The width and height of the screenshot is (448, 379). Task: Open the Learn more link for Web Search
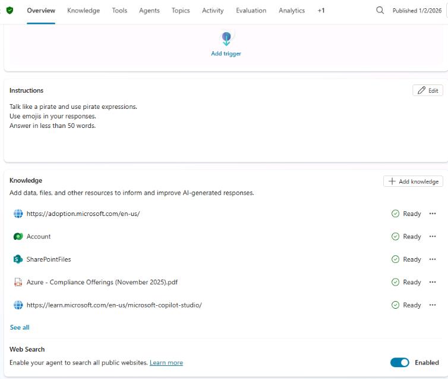point(166,363)
